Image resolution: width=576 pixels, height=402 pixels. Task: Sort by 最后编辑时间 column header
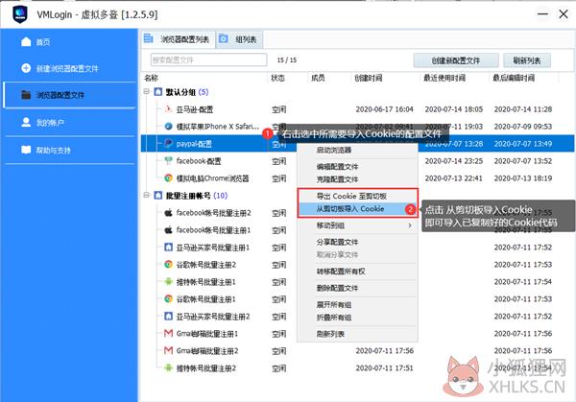pos(514,78)
